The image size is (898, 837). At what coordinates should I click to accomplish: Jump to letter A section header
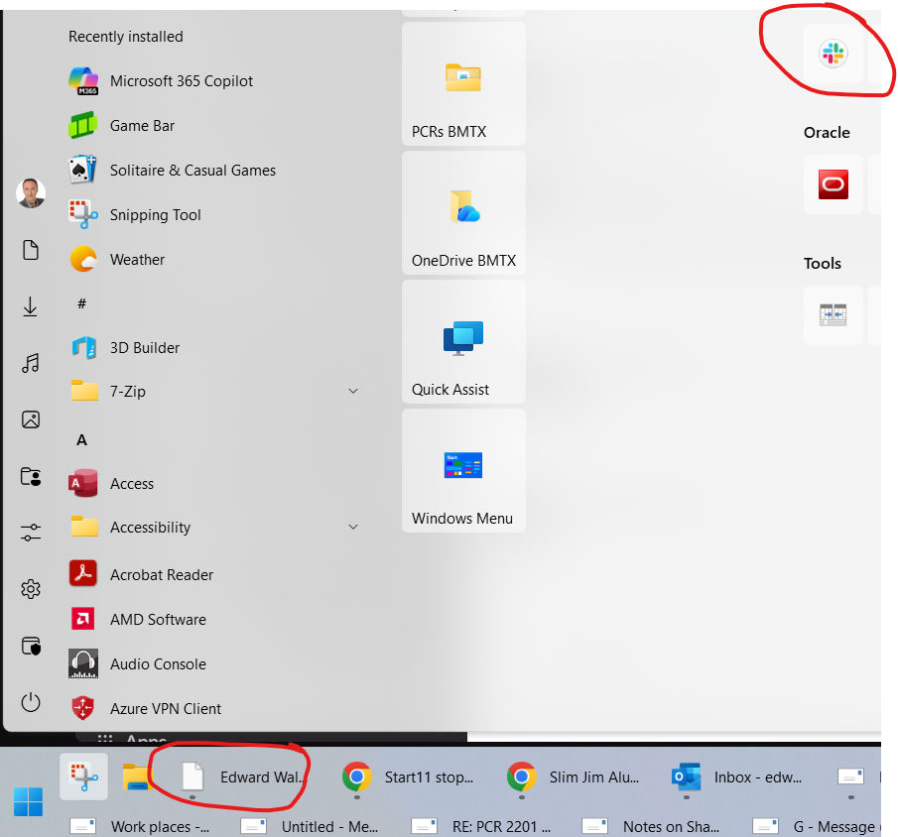tap(81, 439)
